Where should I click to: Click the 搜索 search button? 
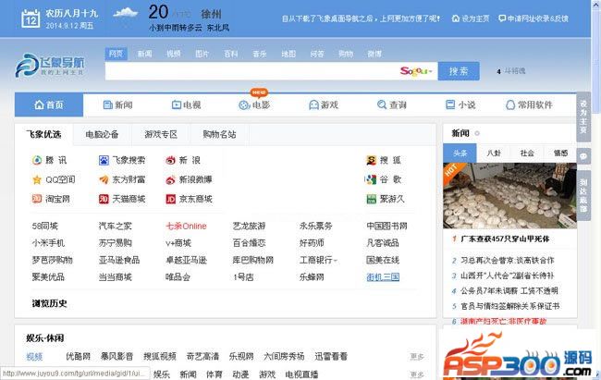click(459, 71)
